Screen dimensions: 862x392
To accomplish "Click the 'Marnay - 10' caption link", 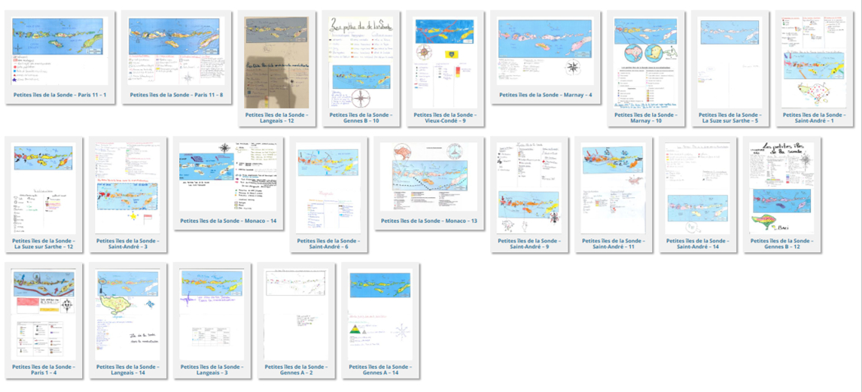I will coord(646,119).
